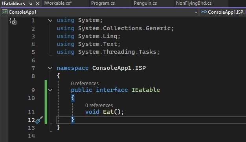Screen dimensions: 246x142
Task: Click the code structure icon near line 1
Action: point(13,21)
